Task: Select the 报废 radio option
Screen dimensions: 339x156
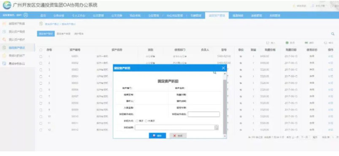Action: pyautogui.click(x=137, y=121)
